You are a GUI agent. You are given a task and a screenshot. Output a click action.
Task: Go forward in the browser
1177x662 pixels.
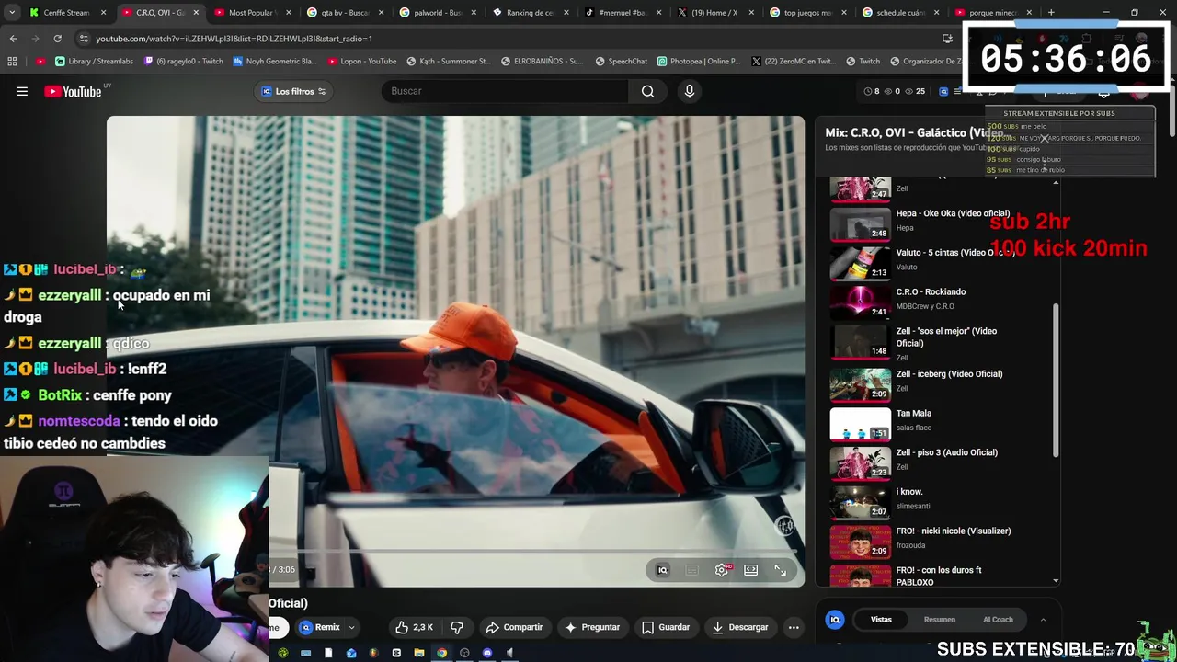(35, 39)
